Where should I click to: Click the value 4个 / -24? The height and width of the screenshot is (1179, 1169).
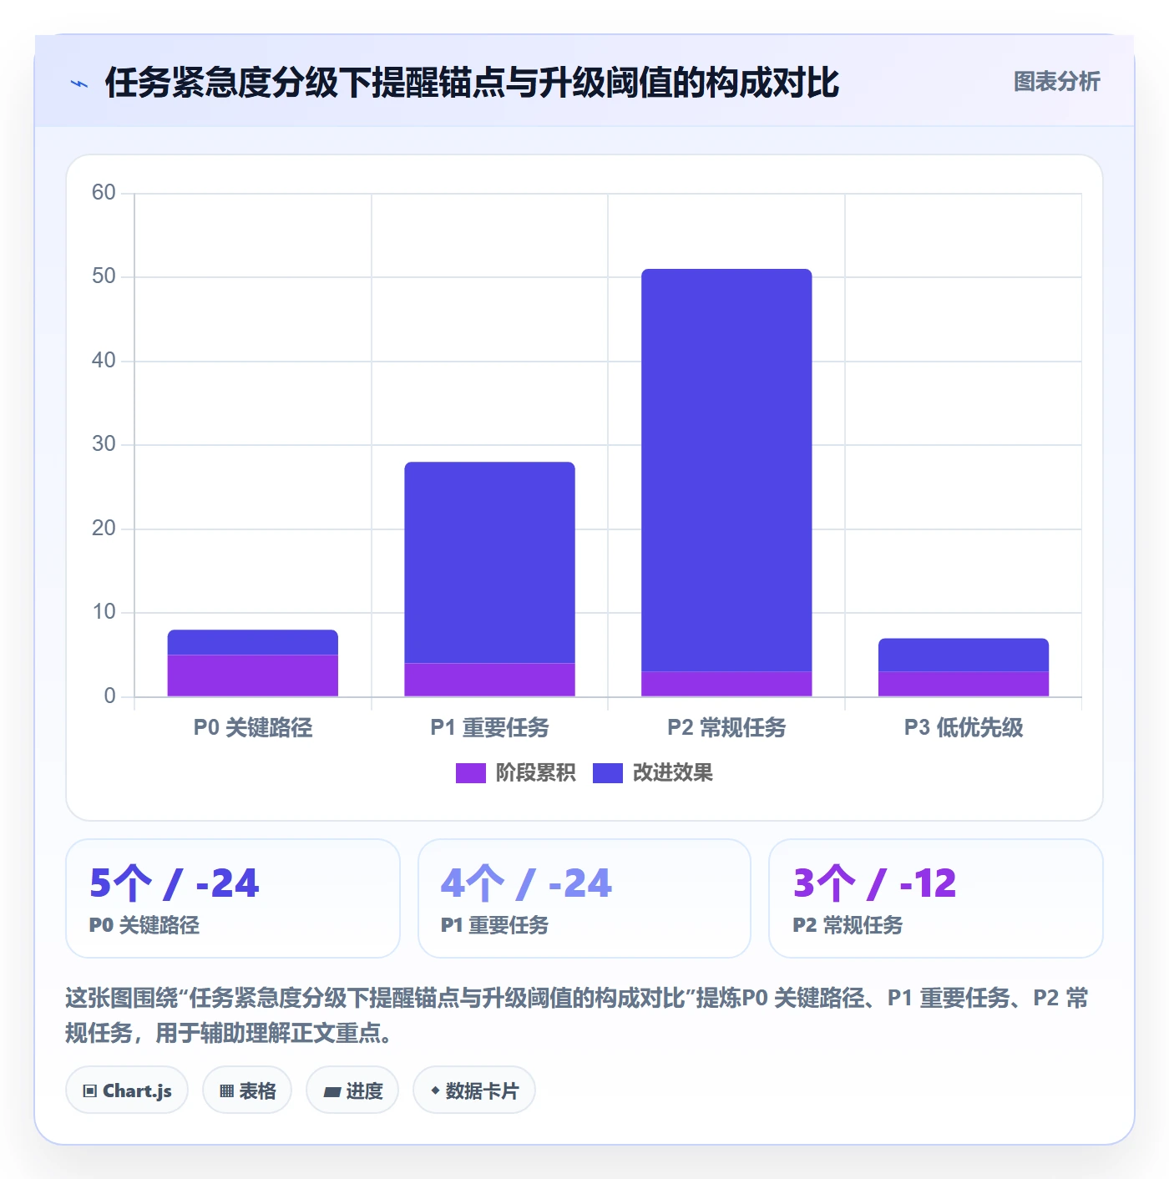527,883
